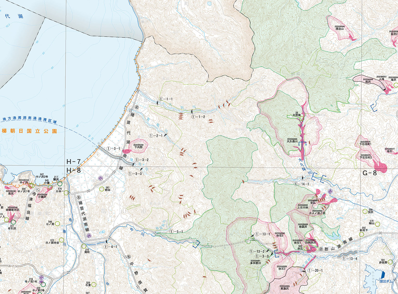
Task: Select the H-7 grid reference label
Action: pos(73,162)
